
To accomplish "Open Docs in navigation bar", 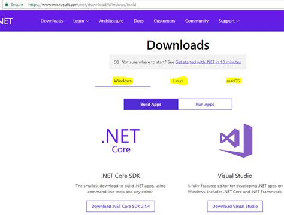I will click(x=138, y=21).
